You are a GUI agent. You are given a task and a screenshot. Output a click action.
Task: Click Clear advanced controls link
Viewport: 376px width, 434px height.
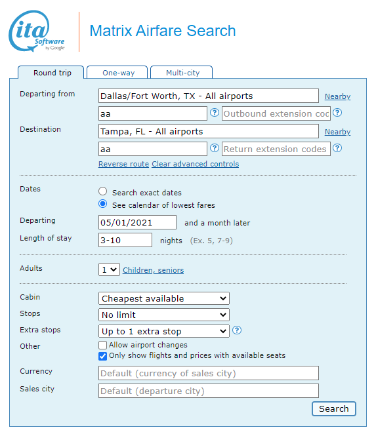(x=196, y=164)
